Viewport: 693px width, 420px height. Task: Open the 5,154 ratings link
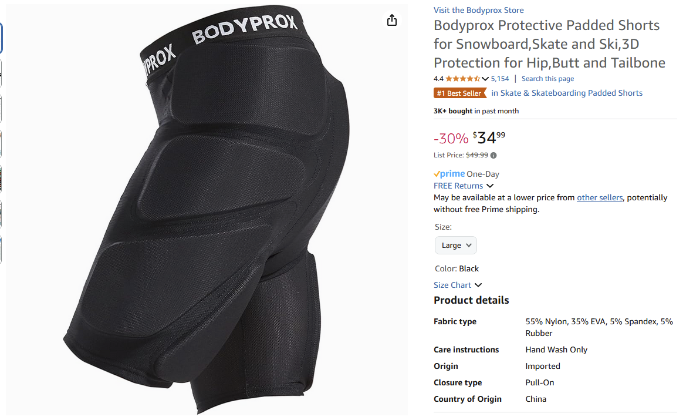[500, 79]
